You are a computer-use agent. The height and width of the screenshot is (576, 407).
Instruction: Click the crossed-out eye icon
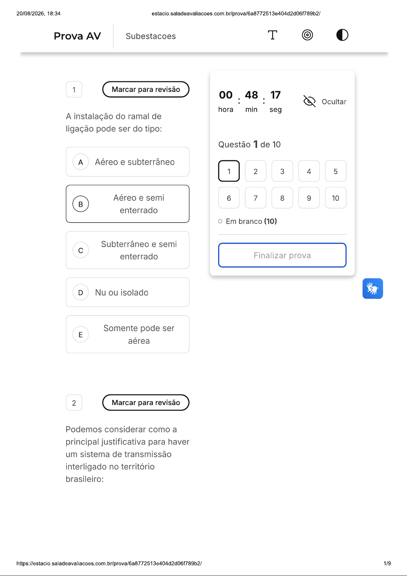click(x=309, y=101)
